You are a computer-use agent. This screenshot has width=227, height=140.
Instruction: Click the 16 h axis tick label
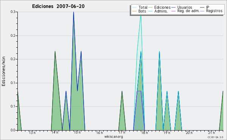click(100, 132)
